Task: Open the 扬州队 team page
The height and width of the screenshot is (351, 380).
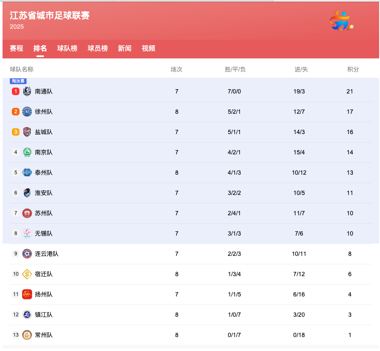Action: point(44,294)
